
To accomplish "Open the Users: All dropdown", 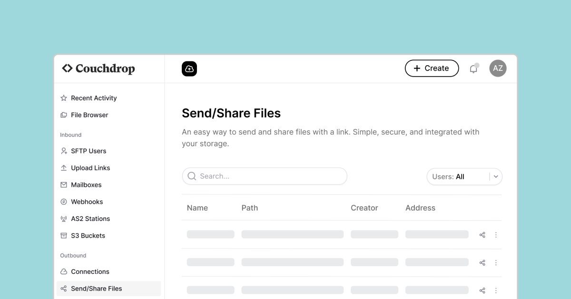I will pos(464,177).
